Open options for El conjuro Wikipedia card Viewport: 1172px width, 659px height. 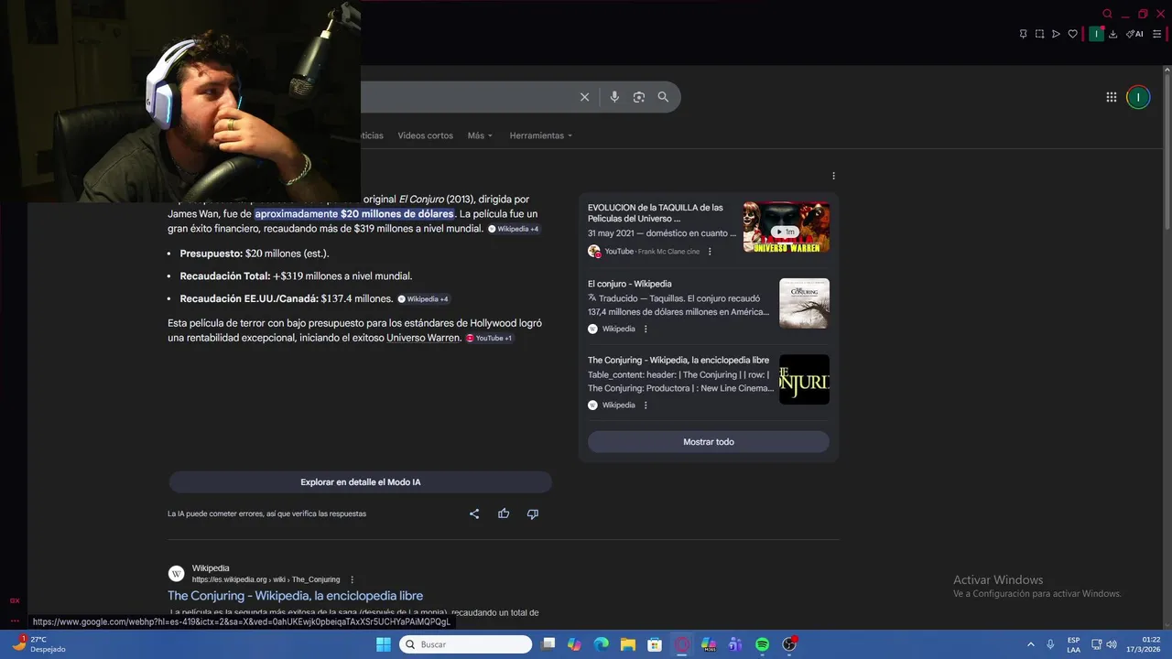646,329
